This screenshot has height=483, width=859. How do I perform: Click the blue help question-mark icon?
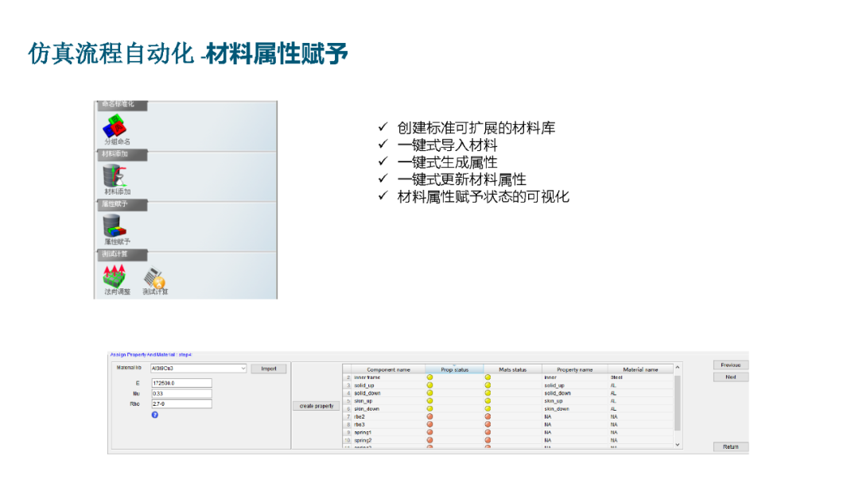coord(154,415)
